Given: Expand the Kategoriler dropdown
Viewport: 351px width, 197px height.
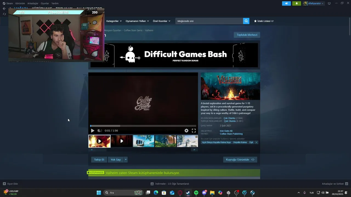Looking at the screenshot, I should pos(114,21).
